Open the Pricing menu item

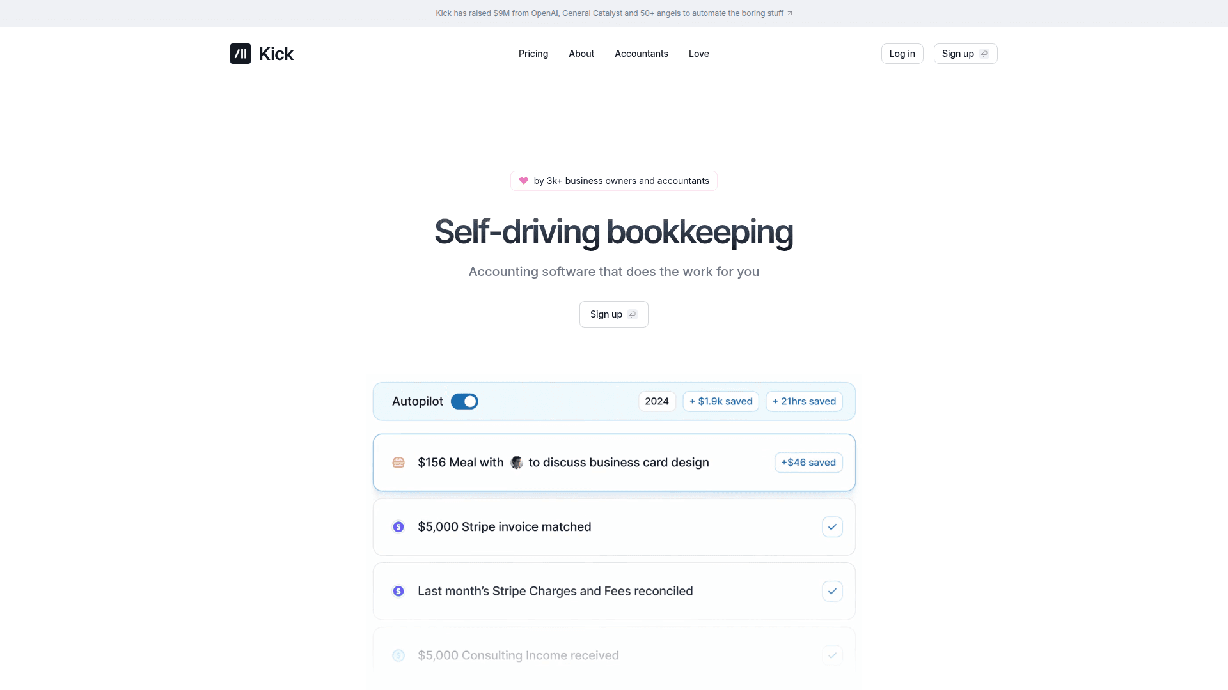click(x=533, y=54)
